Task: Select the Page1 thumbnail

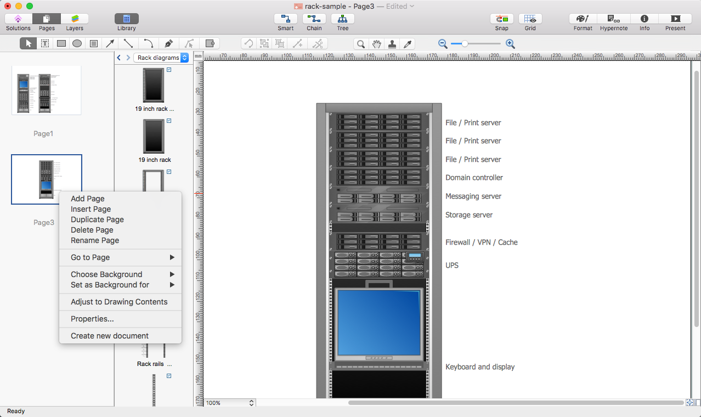Action: coord(47,91)
